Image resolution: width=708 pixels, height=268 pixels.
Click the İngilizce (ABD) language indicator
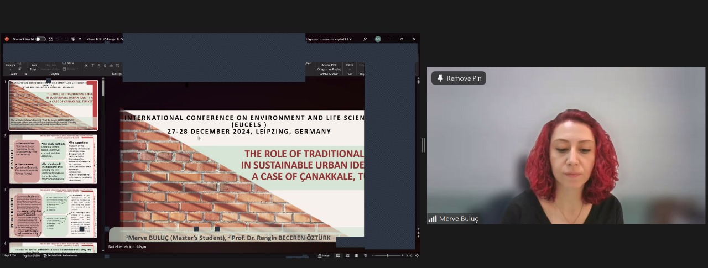point(31,255)
